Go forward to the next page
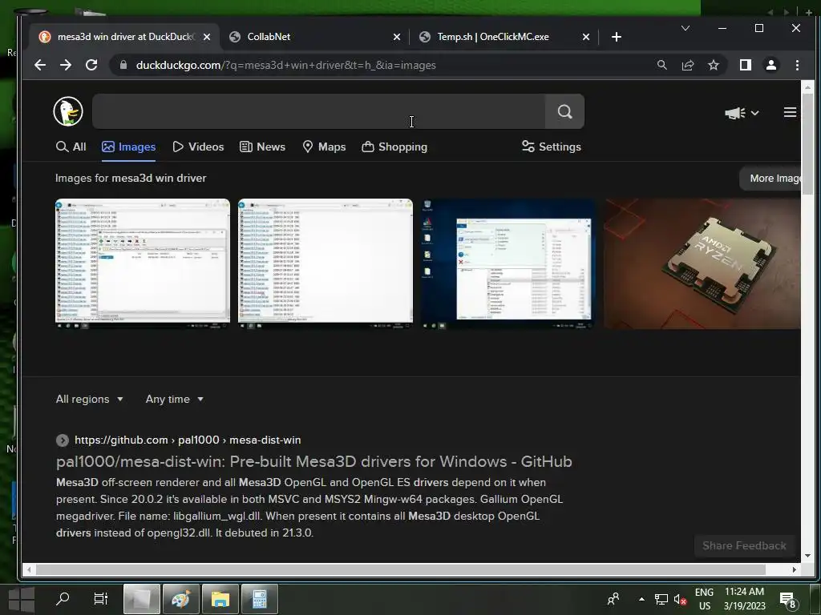 66,65
